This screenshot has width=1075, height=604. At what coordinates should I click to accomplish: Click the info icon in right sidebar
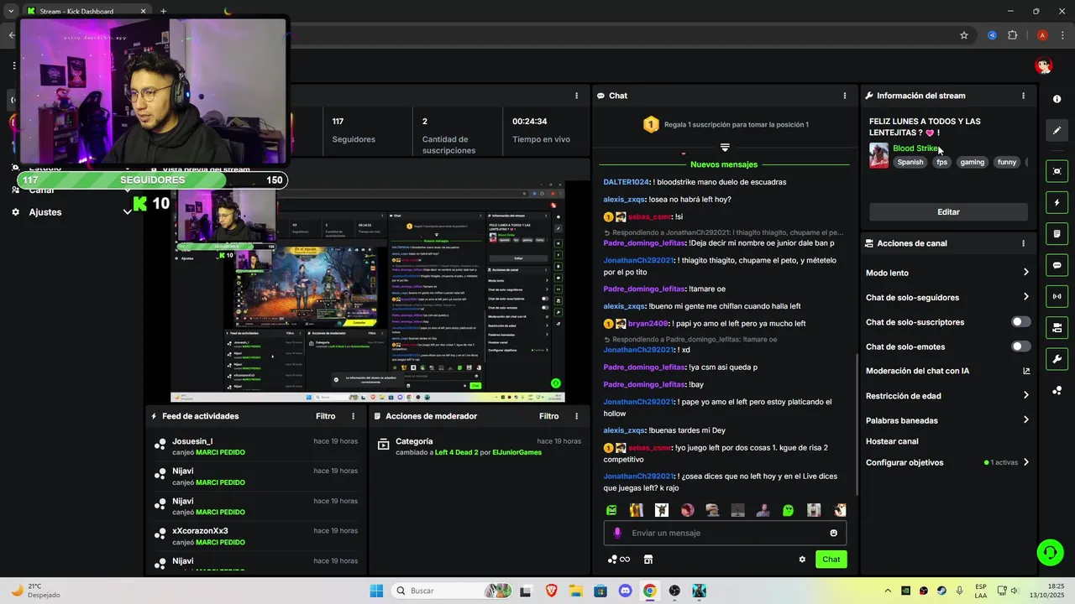click(1057, 99)
